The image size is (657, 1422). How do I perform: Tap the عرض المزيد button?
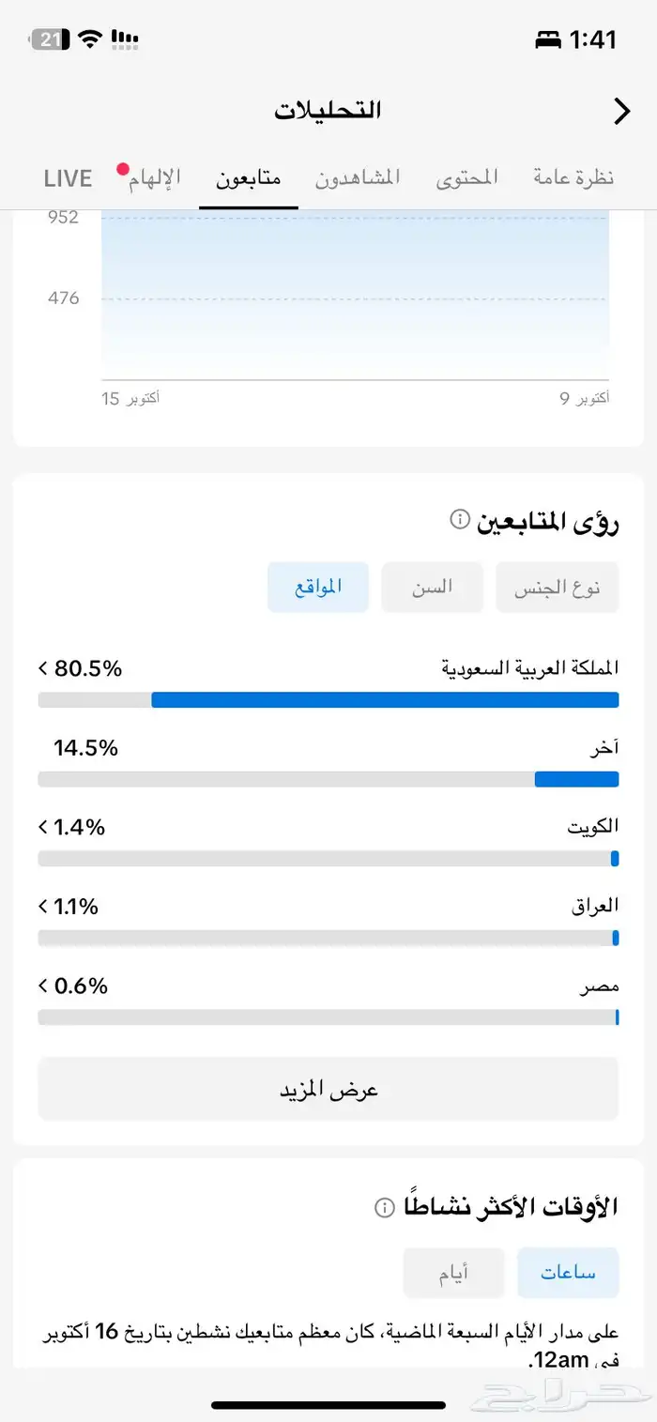(x=328, y=1089)
